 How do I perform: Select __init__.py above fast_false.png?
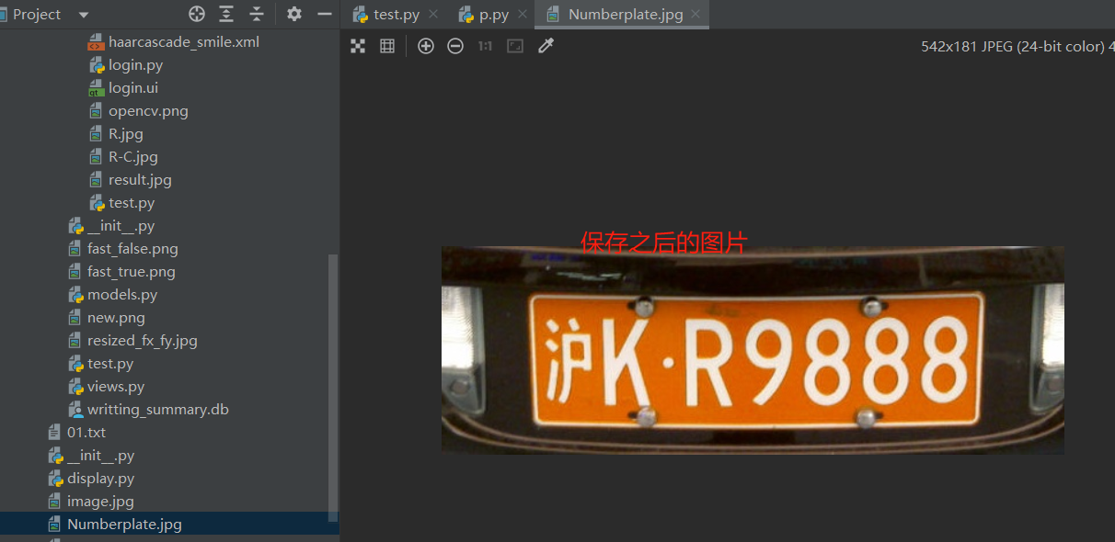point(121,226)
